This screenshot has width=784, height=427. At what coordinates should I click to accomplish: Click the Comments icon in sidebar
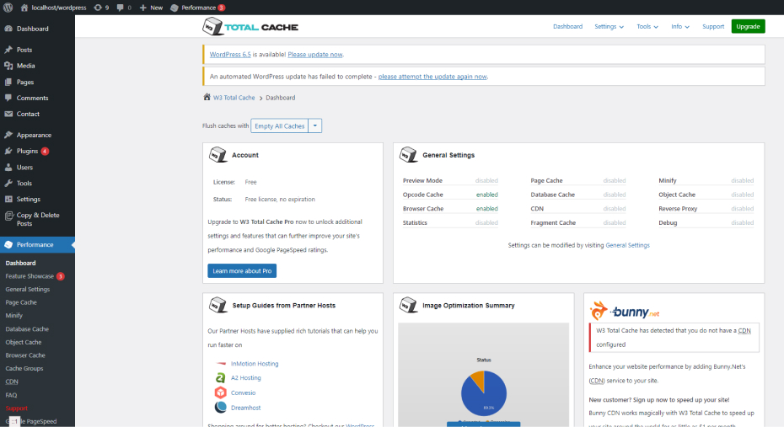pos(8,98)
